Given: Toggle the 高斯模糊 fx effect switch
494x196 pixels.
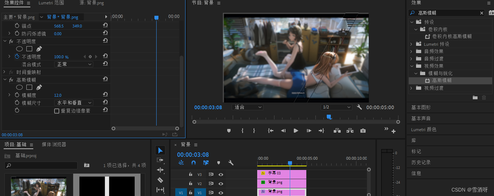Looking at the screenshot, I should click(11, 79).
